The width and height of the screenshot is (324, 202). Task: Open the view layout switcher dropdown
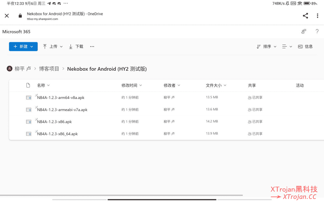(287, 46)
